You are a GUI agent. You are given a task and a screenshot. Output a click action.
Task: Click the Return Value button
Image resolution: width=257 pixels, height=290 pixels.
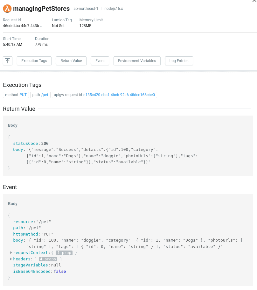point(71,60)
